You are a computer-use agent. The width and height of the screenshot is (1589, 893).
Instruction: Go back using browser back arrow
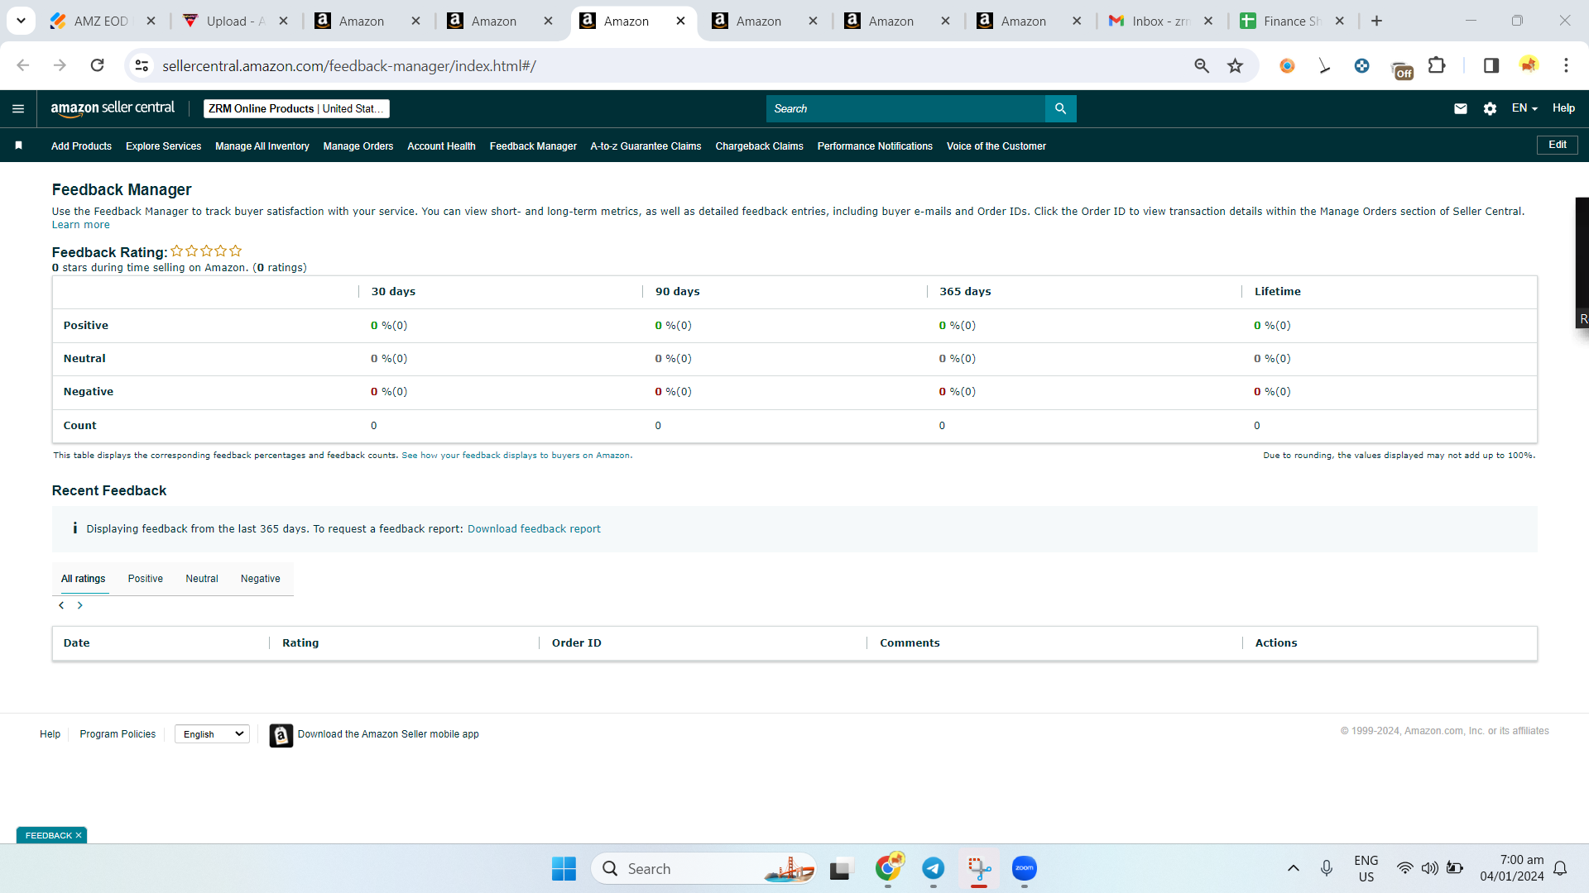click(x=23, y=65)
